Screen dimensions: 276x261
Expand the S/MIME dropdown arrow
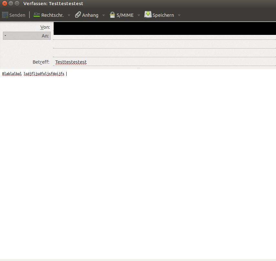pos(139,16)
